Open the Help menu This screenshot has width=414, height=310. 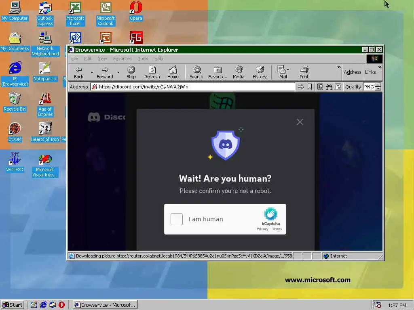[x=158, y=59]
